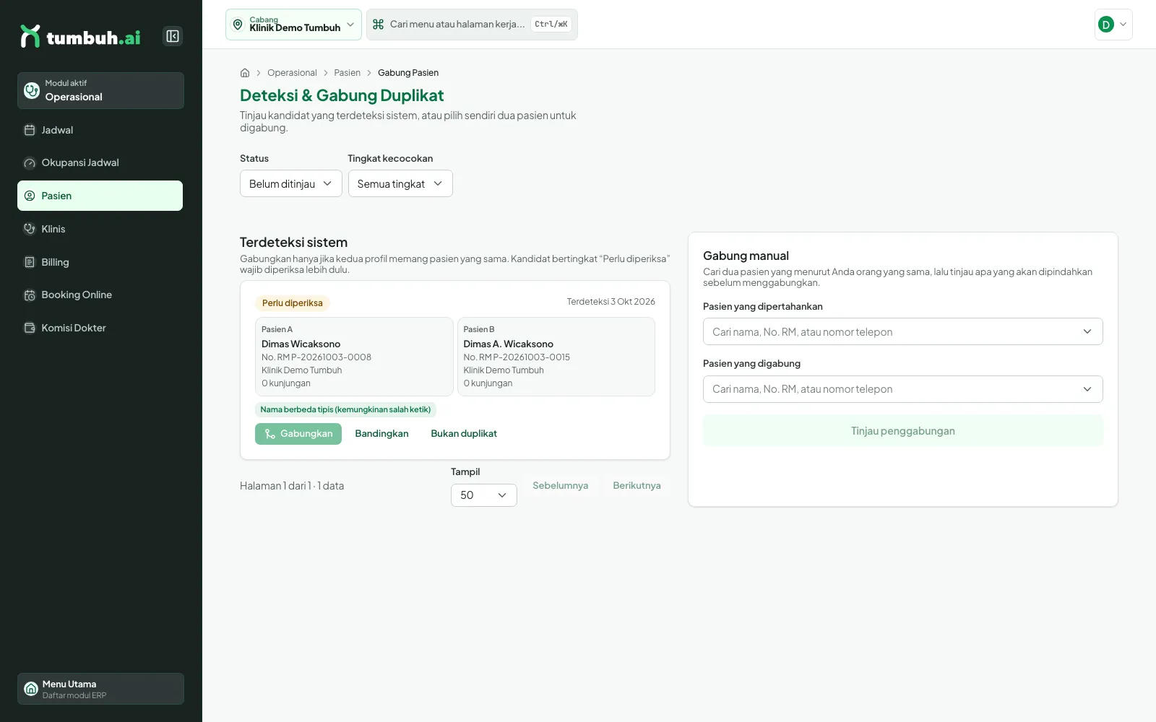
Task: Click the Tinjau penggabungan button
Action: (x=902, y=431)
